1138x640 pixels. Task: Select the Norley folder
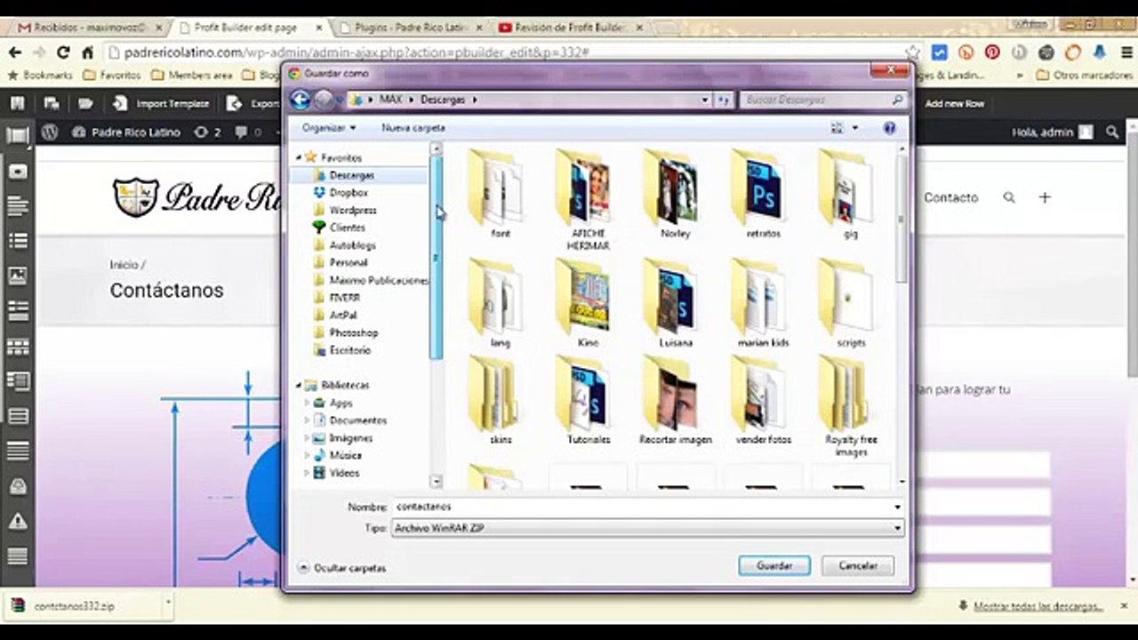[x=675, y=195]
